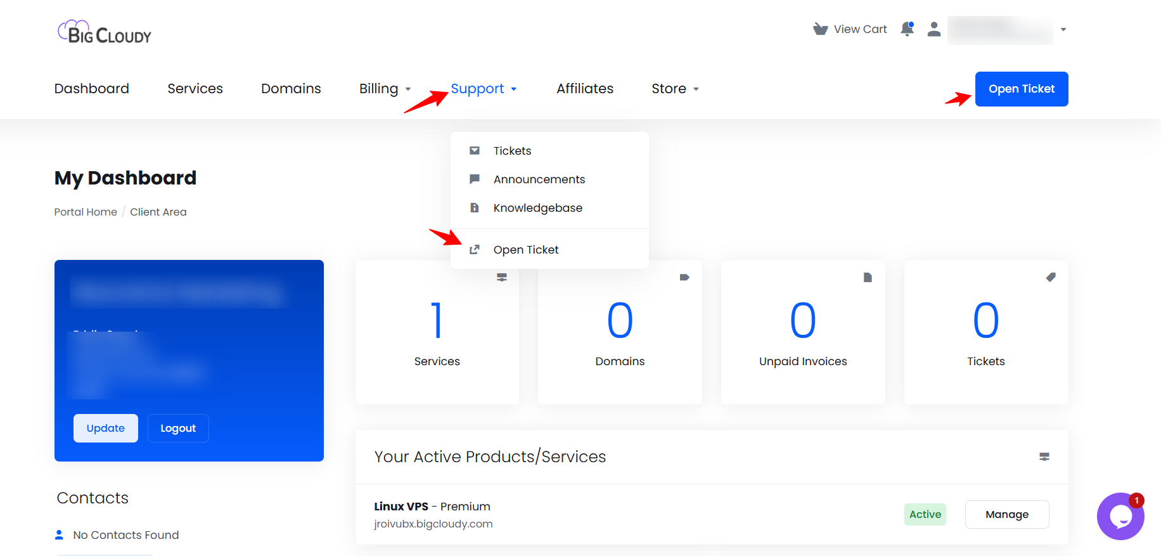The height and width of the screenshot is (556, 1161).
Task: Click the file icon on Unpaid Invoices card
Action: point(868,277)
